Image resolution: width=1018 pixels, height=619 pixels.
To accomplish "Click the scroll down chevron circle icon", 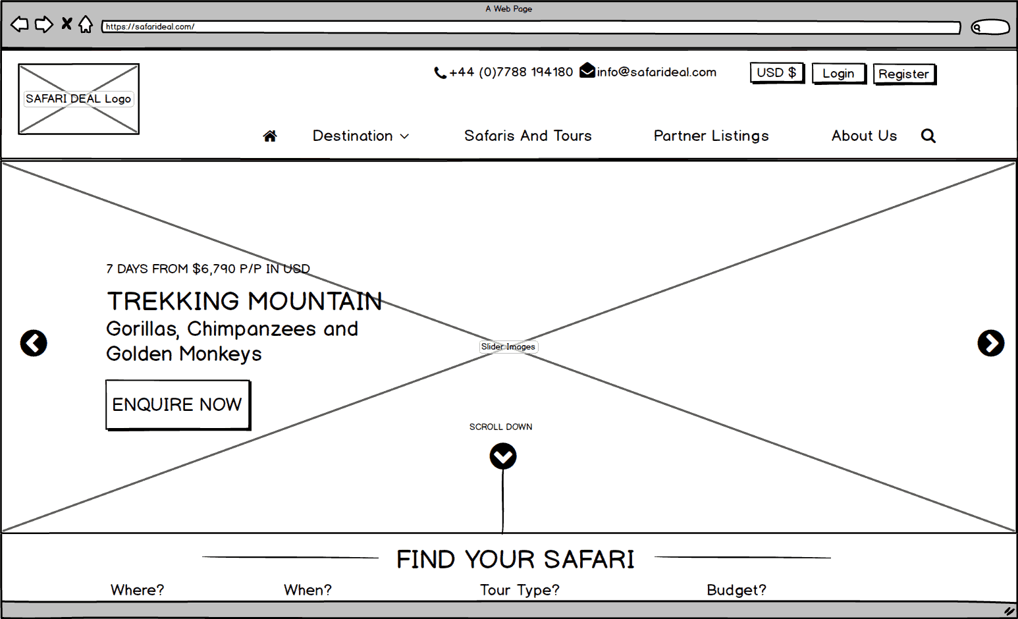I will (x=503, y=456).
